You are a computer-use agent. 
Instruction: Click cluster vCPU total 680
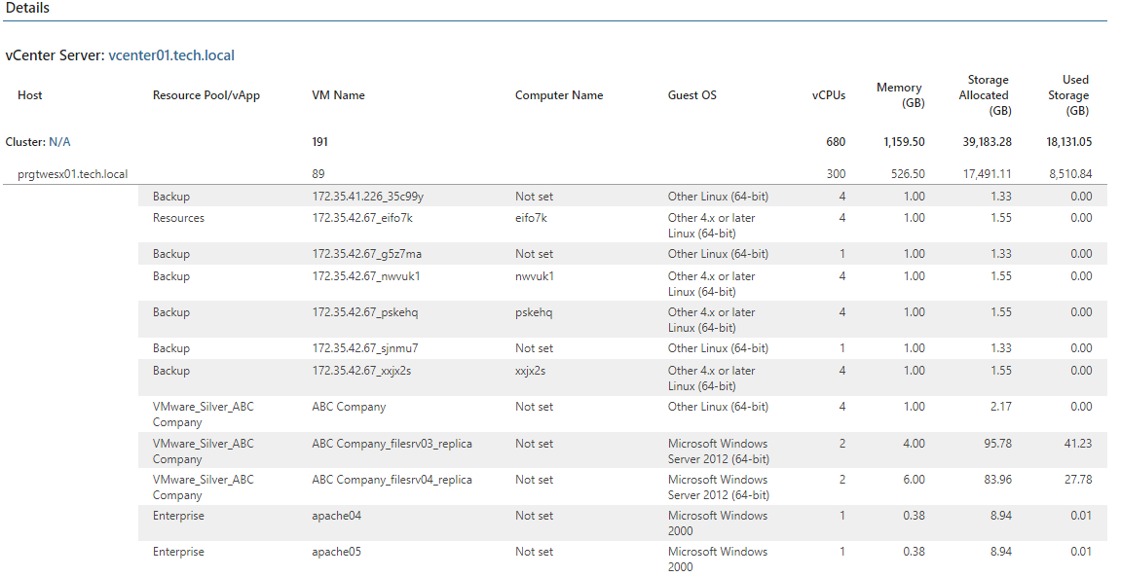(836, 142)
